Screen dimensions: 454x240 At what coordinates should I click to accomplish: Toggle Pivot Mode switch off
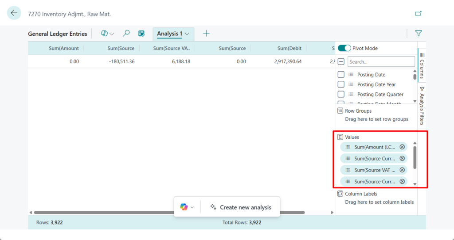coord(344,48)
